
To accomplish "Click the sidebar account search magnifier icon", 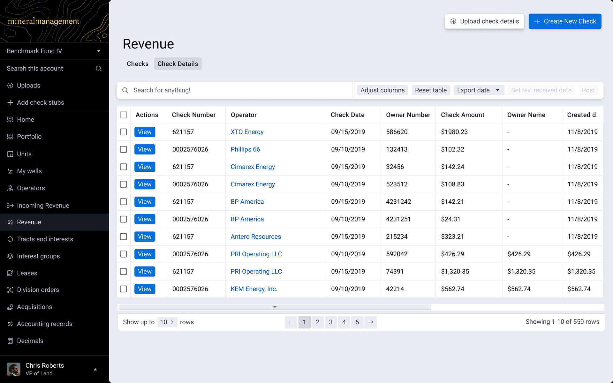I will (x=99, y=69).
